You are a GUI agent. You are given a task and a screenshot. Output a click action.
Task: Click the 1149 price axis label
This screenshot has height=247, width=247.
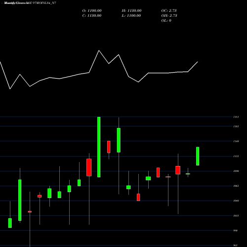[236, 141]
